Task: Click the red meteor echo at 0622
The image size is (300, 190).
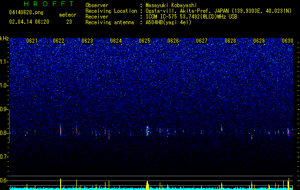Action: [61, 131]
